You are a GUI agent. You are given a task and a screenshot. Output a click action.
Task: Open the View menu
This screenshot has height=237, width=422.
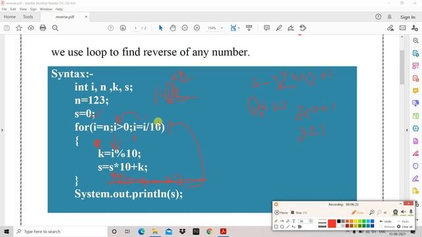23,9
